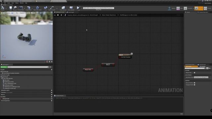This screenshot has height=119, width=212.
Task: Toggle the Weapon Hide checkbox in preview editor
Action: [x=194, y=73]
